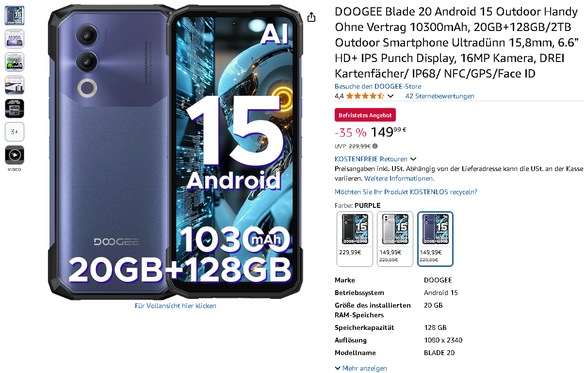Play the product VIDEO thumbnail
586x373 pixels.
(15, 155)
